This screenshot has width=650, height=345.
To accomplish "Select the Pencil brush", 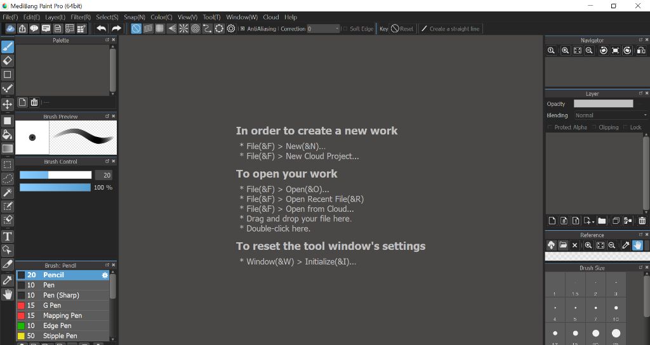I will (x=63, y=275).
